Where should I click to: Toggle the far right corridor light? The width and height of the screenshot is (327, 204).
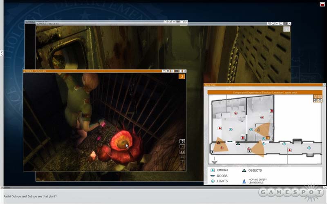309,148
